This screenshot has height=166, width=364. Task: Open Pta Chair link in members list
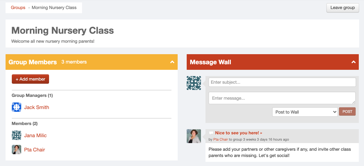click(34, 150)
